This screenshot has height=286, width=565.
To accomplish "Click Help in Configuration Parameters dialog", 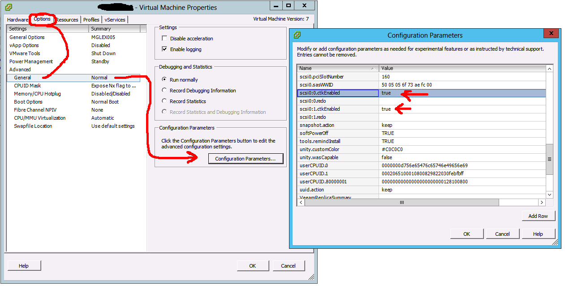I will pyautogui.click(x=538, y=234).
